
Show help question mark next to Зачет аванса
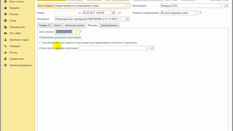click(81, 32)
